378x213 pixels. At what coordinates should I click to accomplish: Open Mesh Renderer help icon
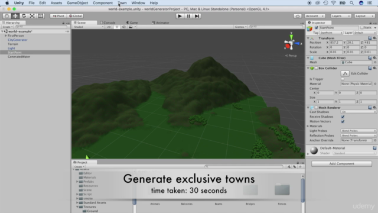click(370, 108)
